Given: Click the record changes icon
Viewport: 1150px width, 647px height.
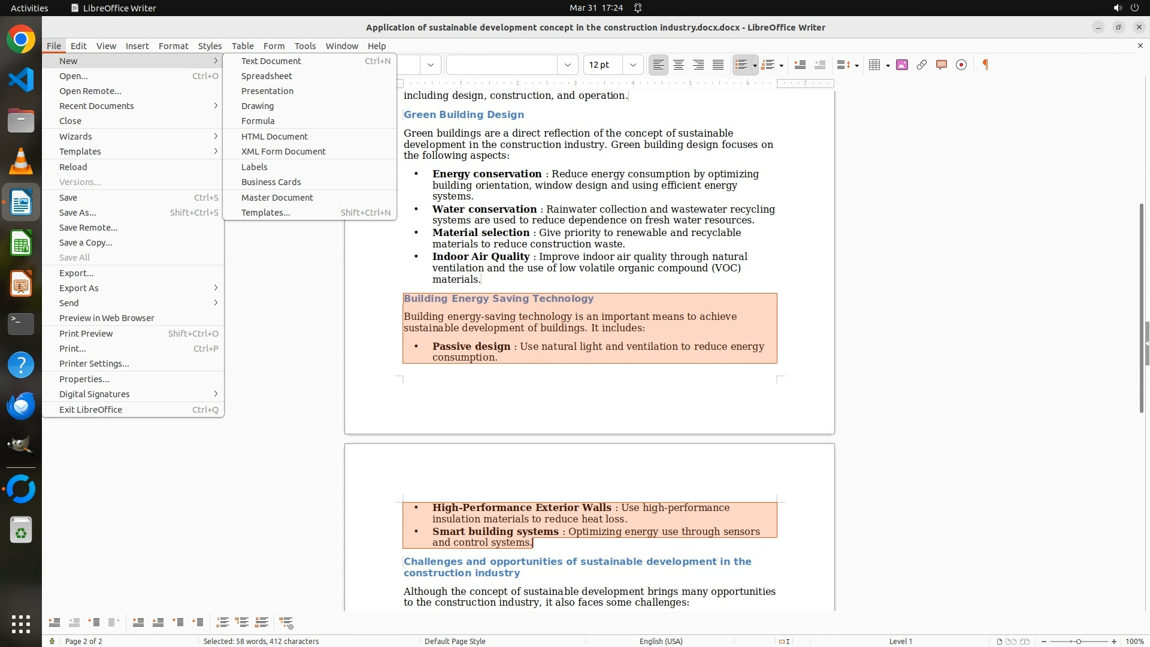Looking at the screenshot, I should pos(961,65).
